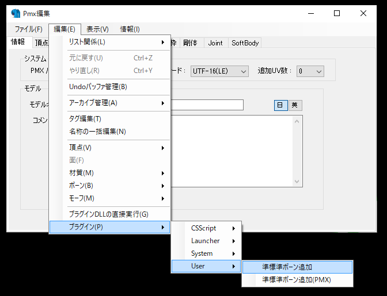Close the 編集(E) menu
This screenshot has width=387, height=296.
64,29
